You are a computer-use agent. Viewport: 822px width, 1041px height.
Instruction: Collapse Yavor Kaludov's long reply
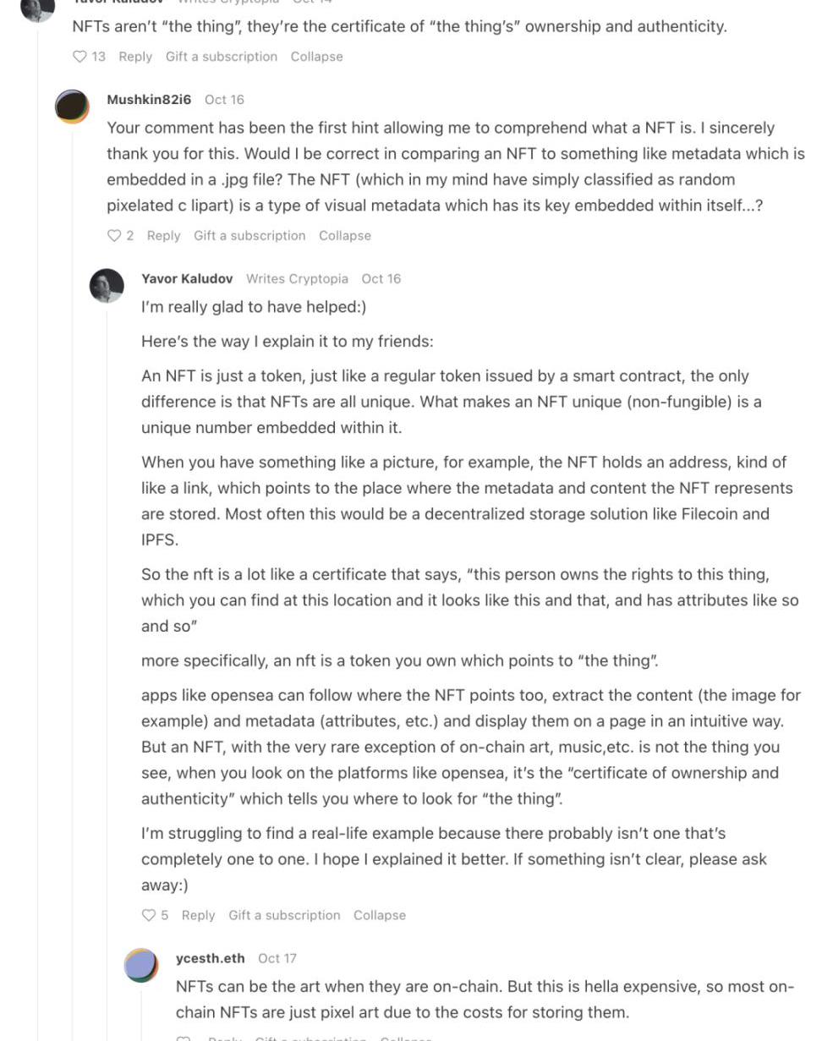pyautogui.click(x=379, y=915)
